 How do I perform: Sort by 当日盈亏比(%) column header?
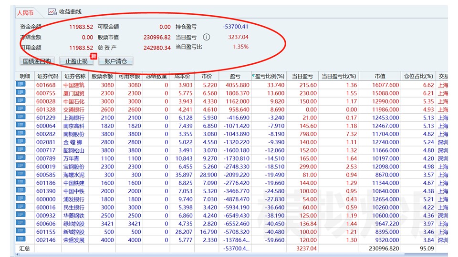(339, 76)
